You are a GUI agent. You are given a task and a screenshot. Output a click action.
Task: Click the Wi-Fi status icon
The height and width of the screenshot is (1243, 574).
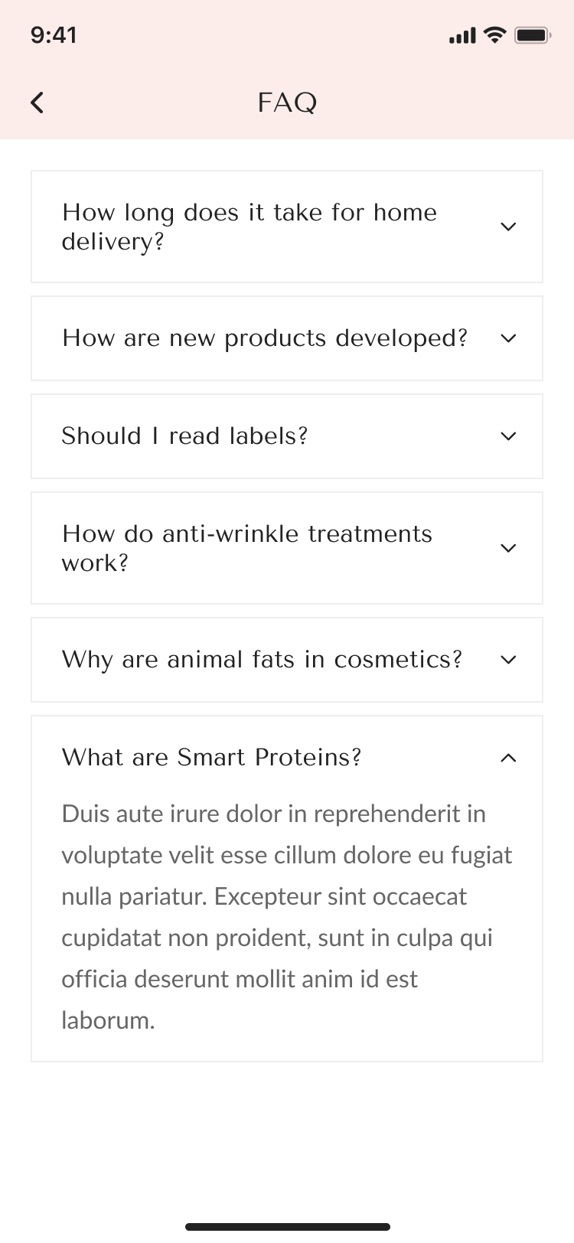click(496, 35)
